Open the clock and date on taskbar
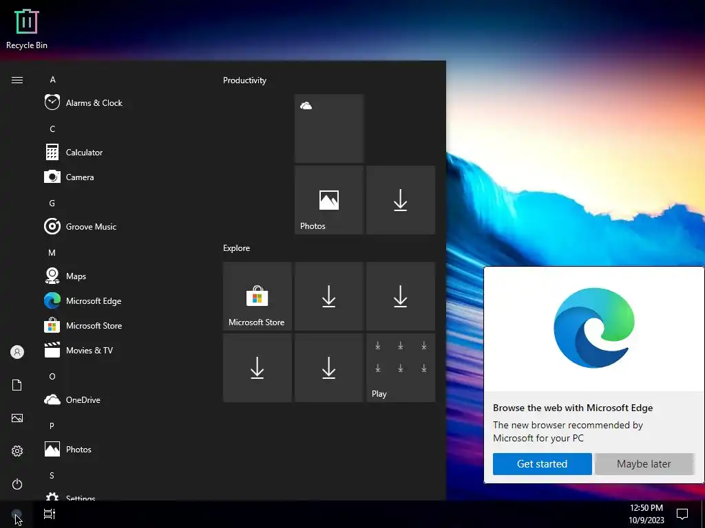Screen dimensions: 705x528 (x=646, y=514)
